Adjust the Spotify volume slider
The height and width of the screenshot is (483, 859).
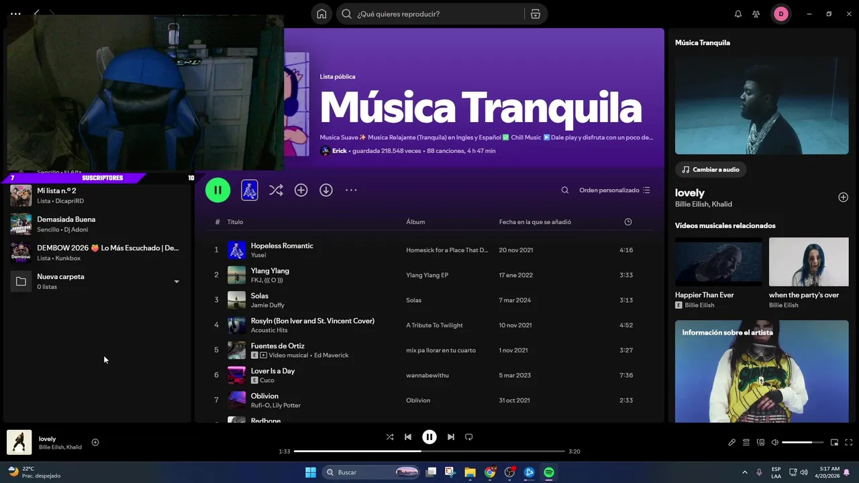803,442
